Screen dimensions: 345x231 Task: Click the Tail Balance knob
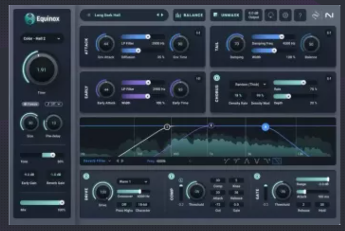coord(311,44)
